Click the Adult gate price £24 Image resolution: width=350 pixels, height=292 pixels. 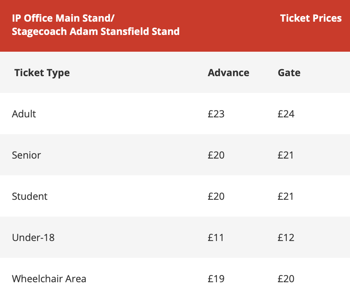pyautogui.click(x=286, y=114)
